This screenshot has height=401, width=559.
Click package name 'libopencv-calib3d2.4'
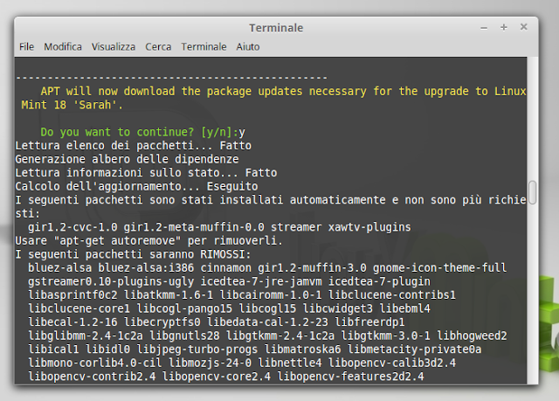coord(392,363)
